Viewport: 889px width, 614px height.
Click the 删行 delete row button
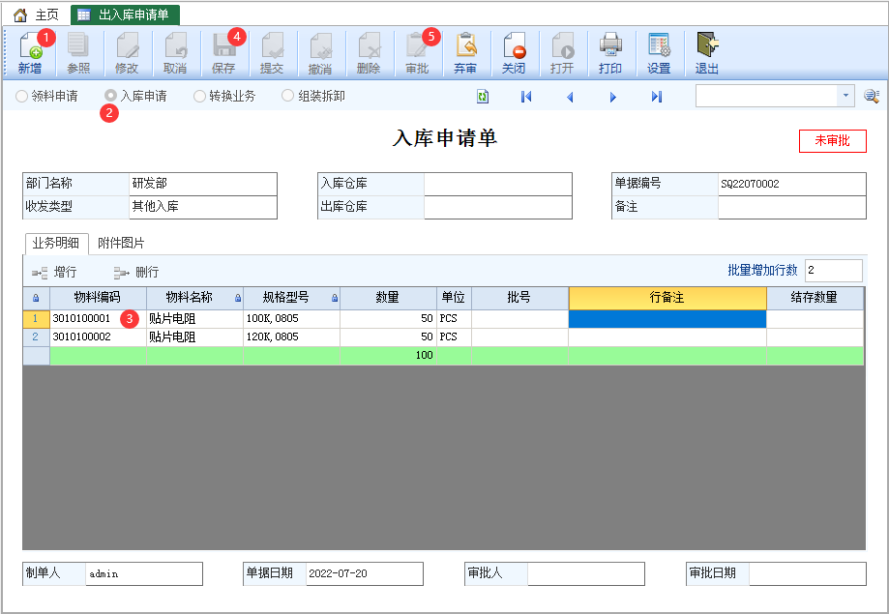click(136, 272)
